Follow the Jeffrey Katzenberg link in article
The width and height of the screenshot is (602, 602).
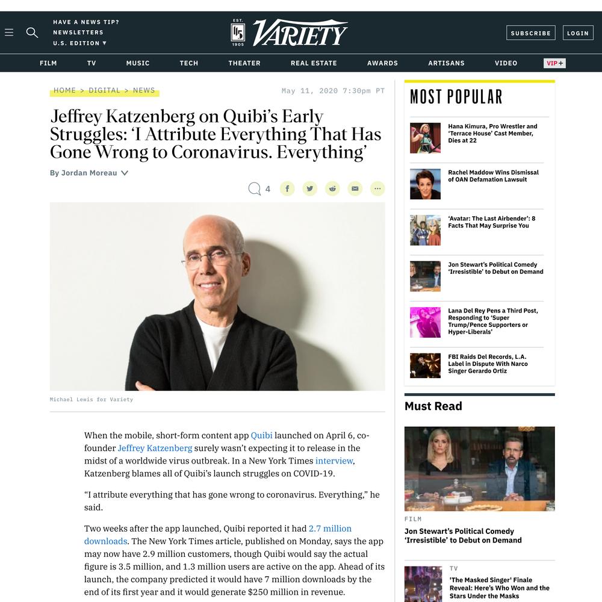(155, 448)
